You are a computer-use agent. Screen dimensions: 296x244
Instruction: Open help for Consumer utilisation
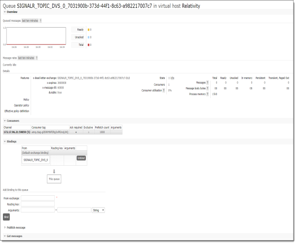[163, 90]
